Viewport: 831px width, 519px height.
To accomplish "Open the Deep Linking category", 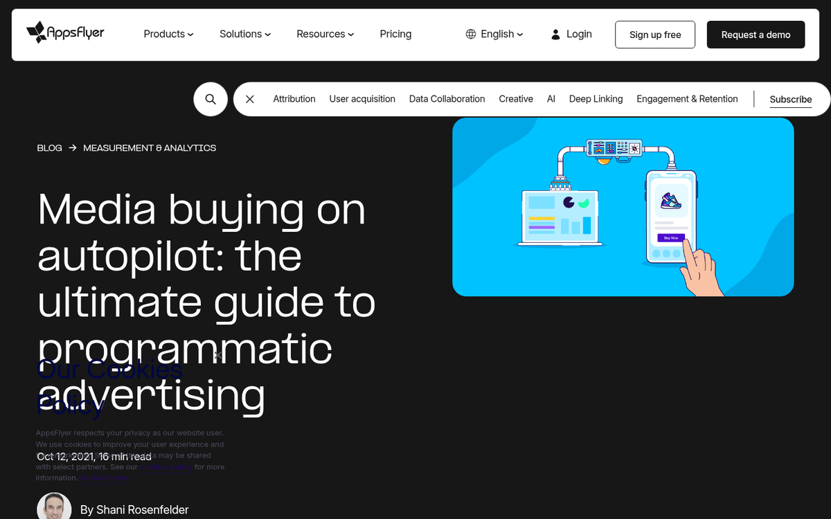I will 596,99.
